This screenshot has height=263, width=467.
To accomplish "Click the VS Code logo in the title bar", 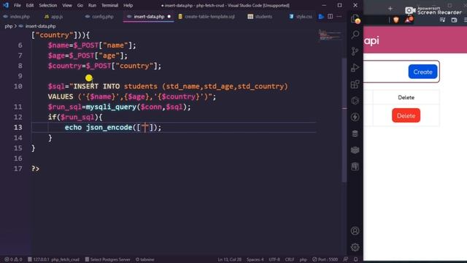I will (6, 5).
